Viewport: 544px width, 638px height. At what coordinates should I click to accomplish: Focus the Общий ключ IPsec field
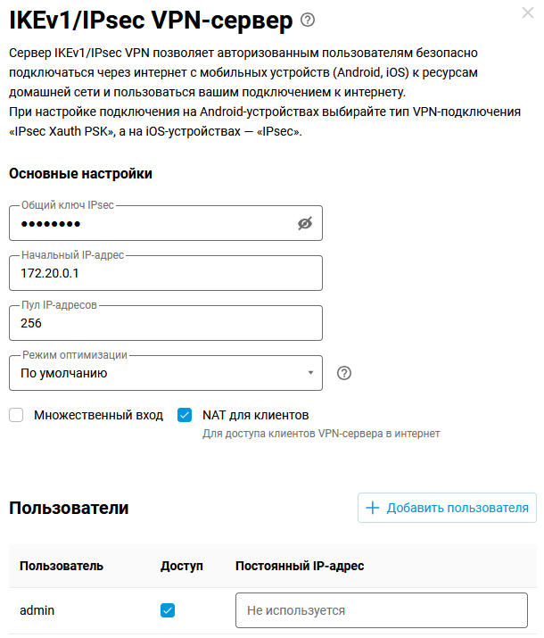[x=152, y=224]
